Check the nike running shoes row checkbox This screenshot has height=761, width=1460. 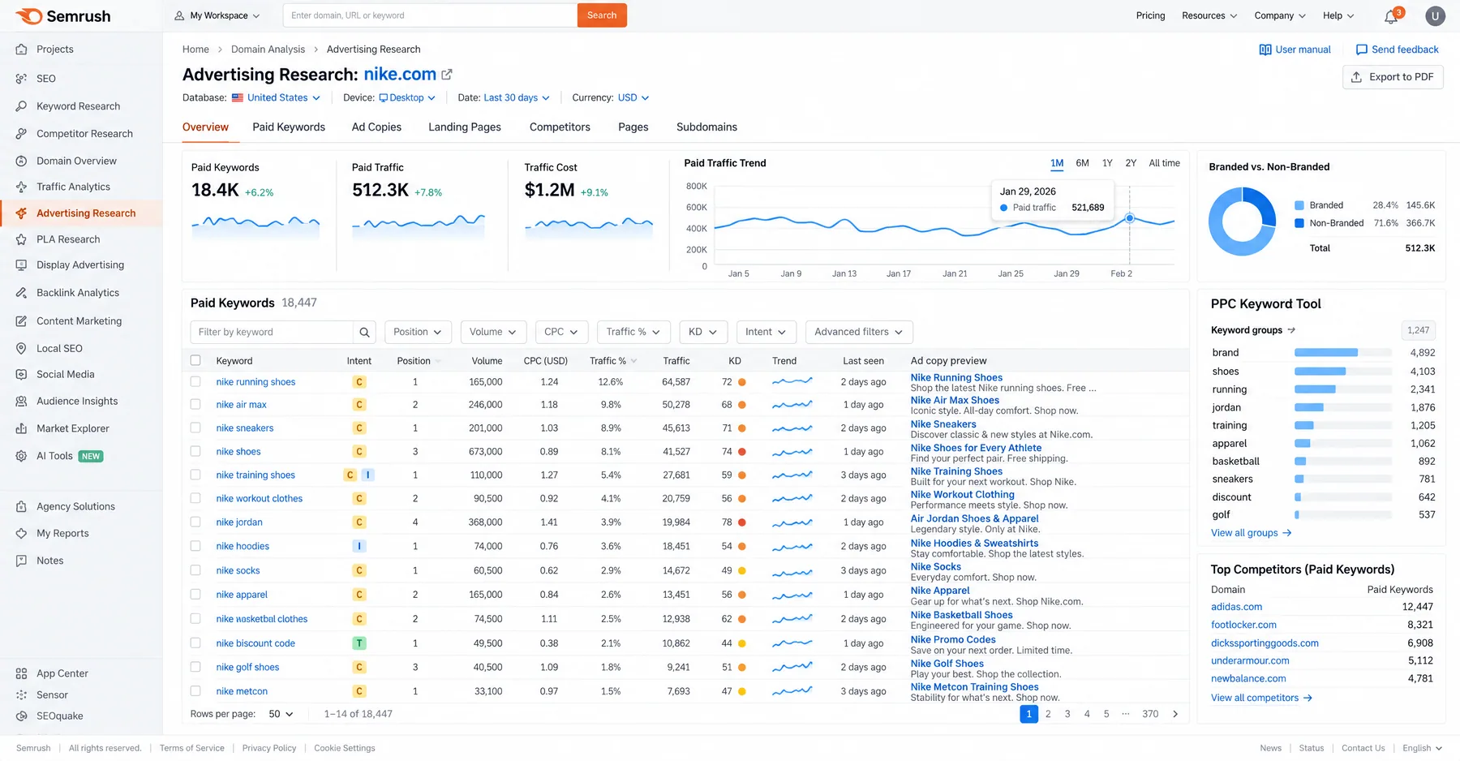coord(195,381)
